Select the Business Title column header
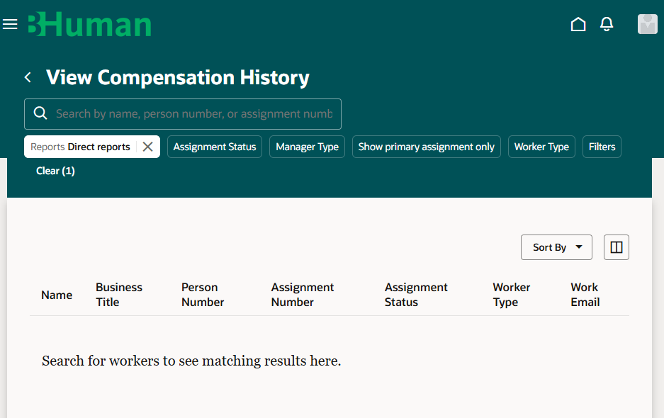This screenshot has width=664, height=418. click(119, 295)
